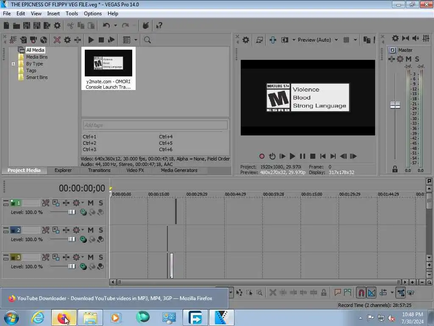Toggle Auto Ripple in timeline toolbar
434x326 pixels.
coord(383,292)
